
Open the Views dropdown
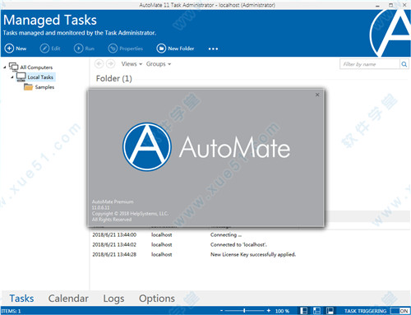132,64
